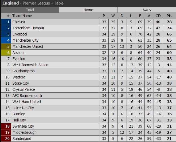Switch to the Home tab

pyautogui.click(x=88, y=10)
